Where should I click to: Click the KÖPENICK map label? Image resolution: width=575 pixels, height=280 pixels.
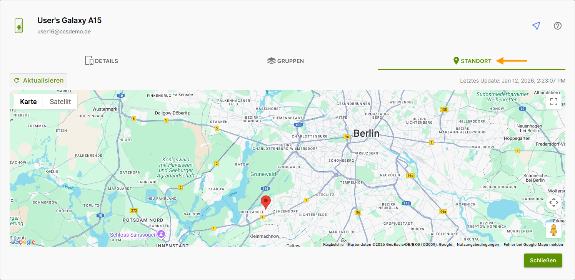[x=465, y=204]
